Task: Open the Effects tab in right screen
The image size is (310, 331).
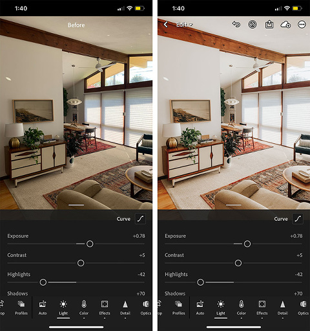Action: point(262,308)
